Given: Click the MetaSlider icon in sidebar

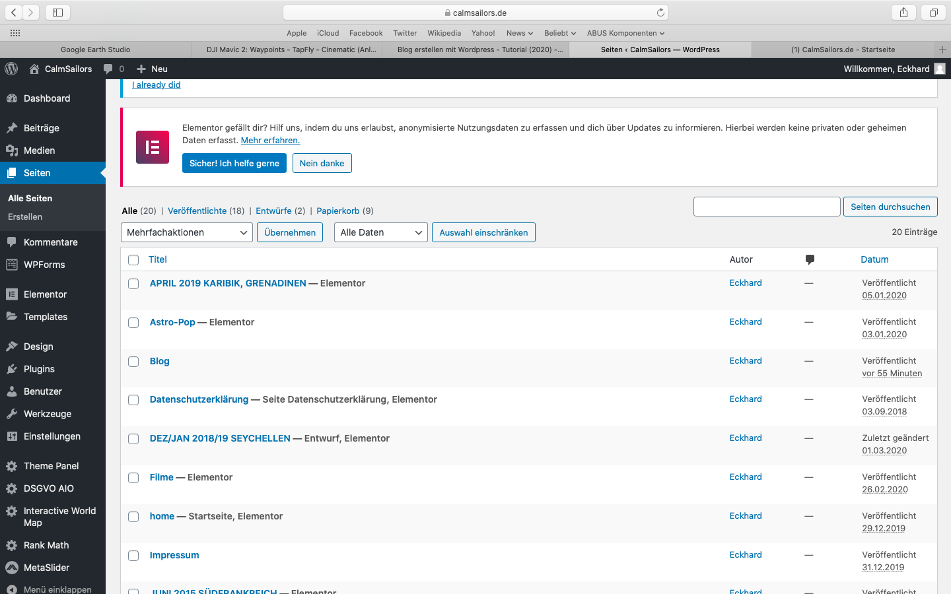Looking at the screenshot, I should [12, 568].
